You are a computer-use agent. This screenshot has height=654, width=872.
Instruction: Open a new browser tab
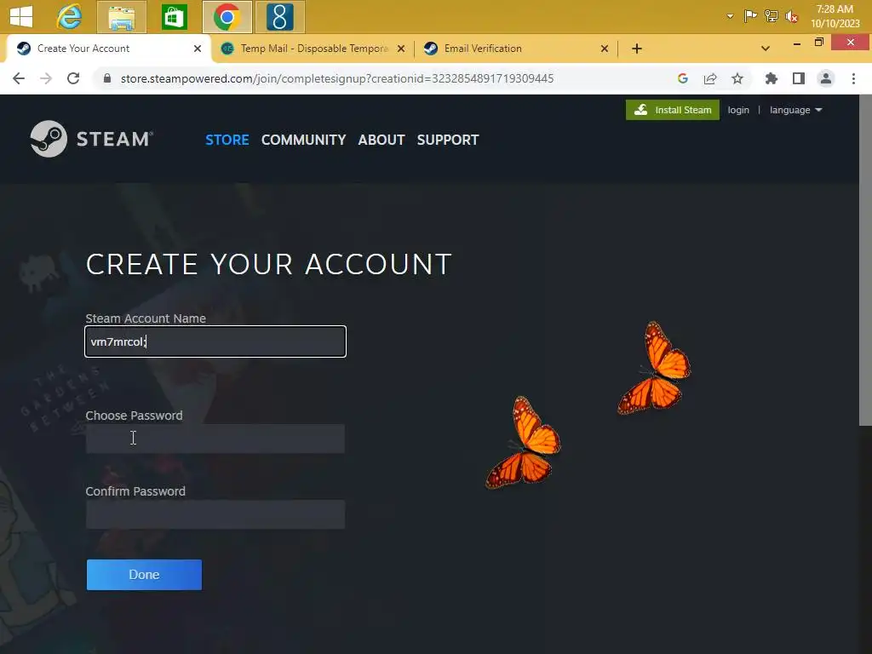[637, 49]
